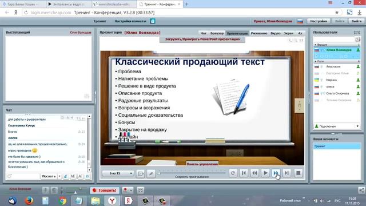The width and height of the screenshot is (366, 206).
Task: Click the broom icon to clear chat
Action: pyautogui.click(x=66, y=176)
